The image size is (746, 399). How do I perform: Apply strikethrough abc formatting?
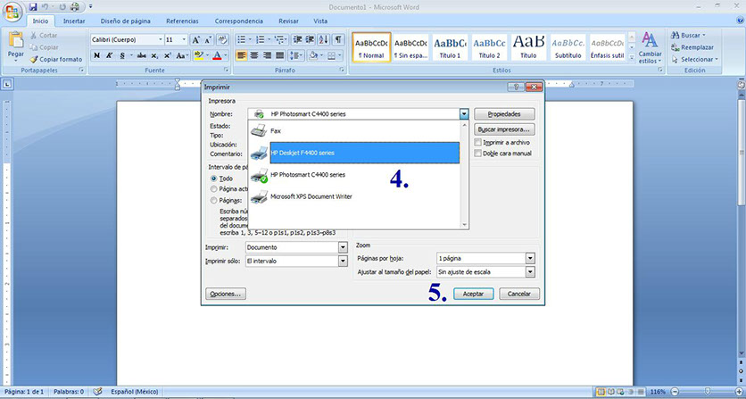point(141,55)
